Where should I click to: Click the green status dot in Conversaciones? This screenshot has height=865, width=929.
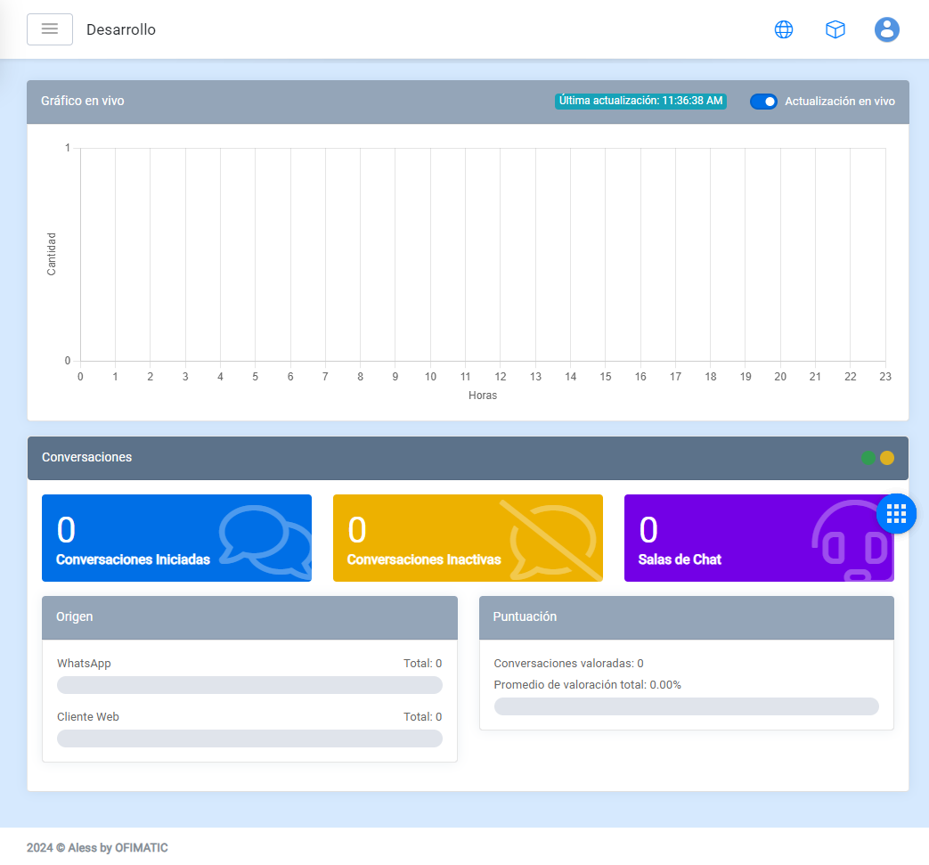[868, 458]
